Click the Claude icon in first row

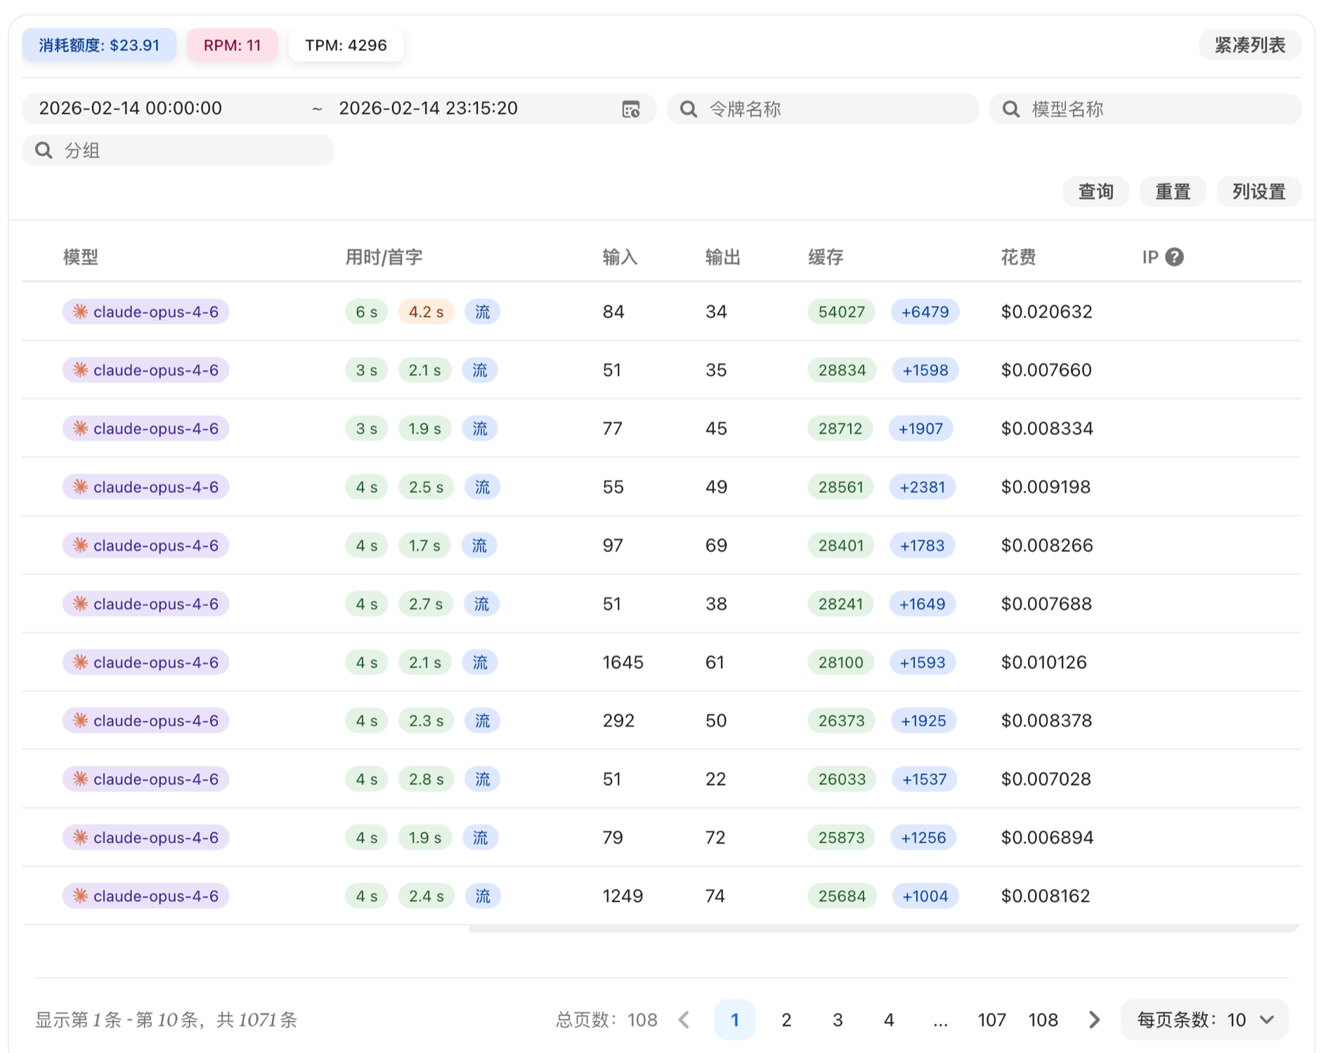[x=81, y=312]
